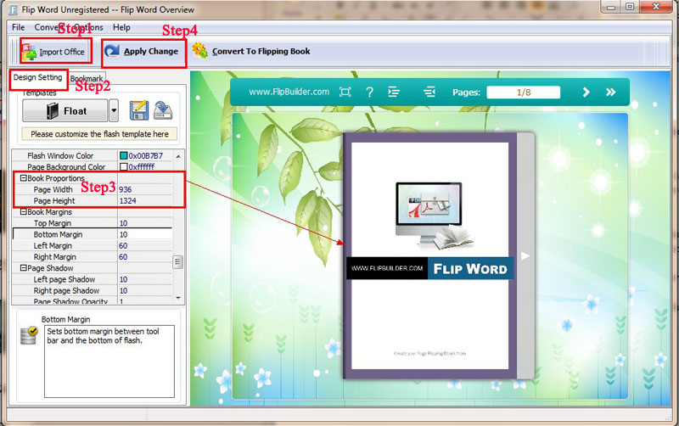Image resolution: width=679 pixels, height=426 pixels.
Task: Click the first-page list icon in flipbook toolbar
Action: click(x=394, y=92)
